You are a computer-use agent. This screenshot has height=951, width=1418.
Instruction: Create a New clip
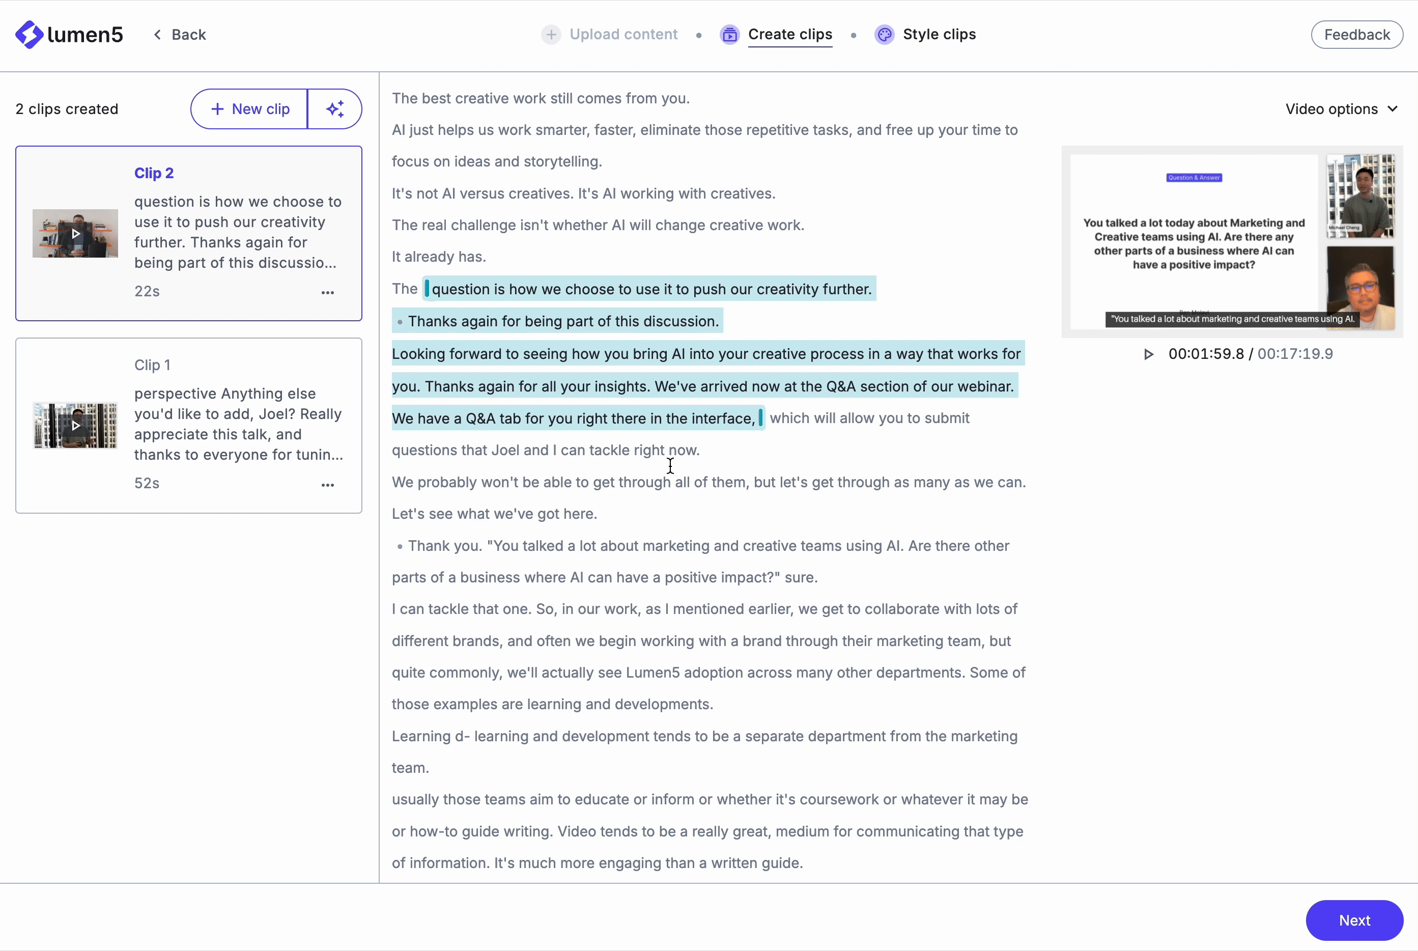click(x=250, y=109)
